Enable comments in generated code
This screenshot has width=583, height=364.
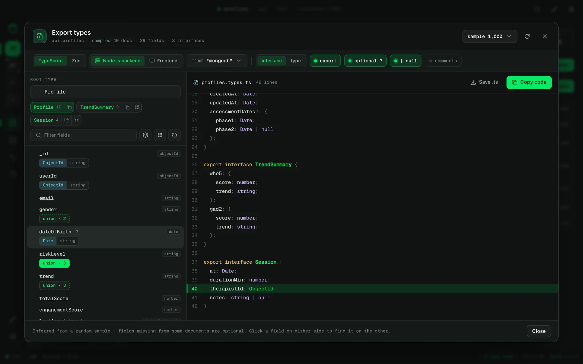[443, 61]
